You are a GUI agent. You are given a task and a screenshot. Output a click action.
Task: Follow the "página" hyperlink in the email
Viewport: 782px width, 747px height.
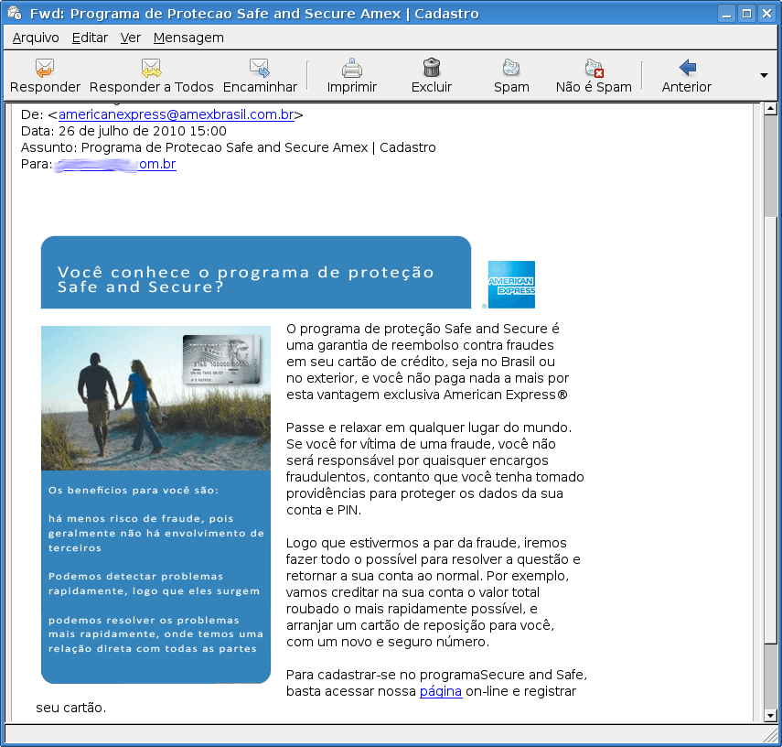click(441, 691)
